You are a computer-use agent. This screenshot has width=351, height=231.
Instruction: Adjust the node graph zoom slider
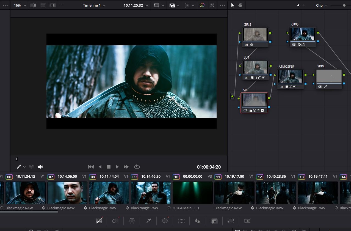pyautogui.click(x=344, y=5)
